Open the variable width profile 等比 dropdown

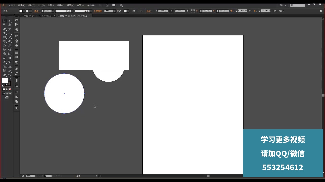72,11
